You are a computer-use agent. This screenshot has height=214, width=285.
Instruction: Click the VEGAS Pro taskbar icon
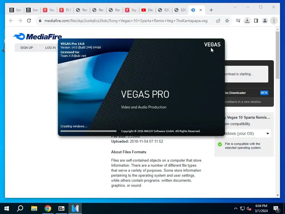(75, 208)
